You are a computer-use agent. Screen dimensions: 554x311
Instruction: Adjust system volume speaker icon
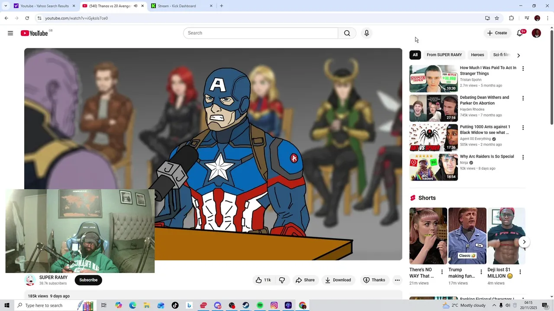click(x=508, y=305)
